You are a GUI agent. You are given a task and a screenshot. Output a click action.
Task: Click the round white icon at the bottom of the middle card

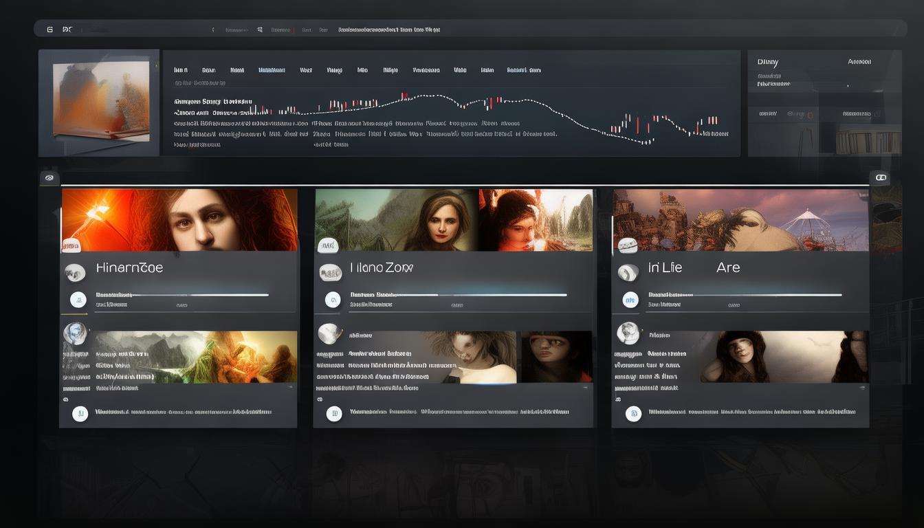tap(334, 413)
